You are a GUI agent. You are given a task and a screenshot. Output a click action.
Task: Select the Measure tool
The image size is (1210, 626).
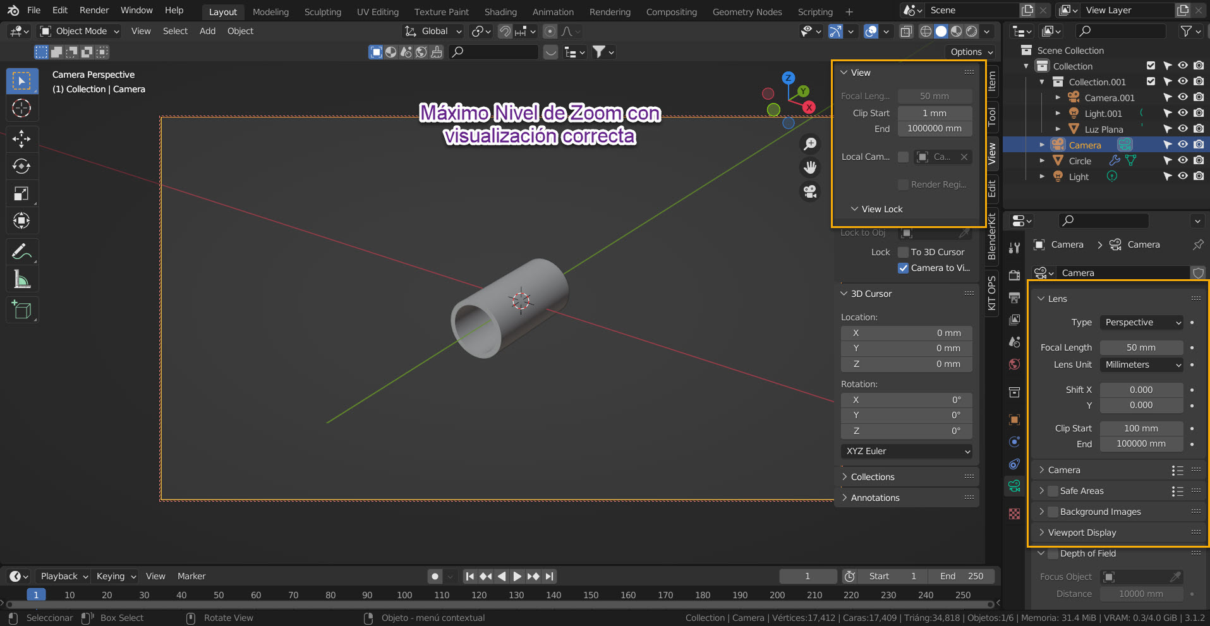tap(21, 279)
